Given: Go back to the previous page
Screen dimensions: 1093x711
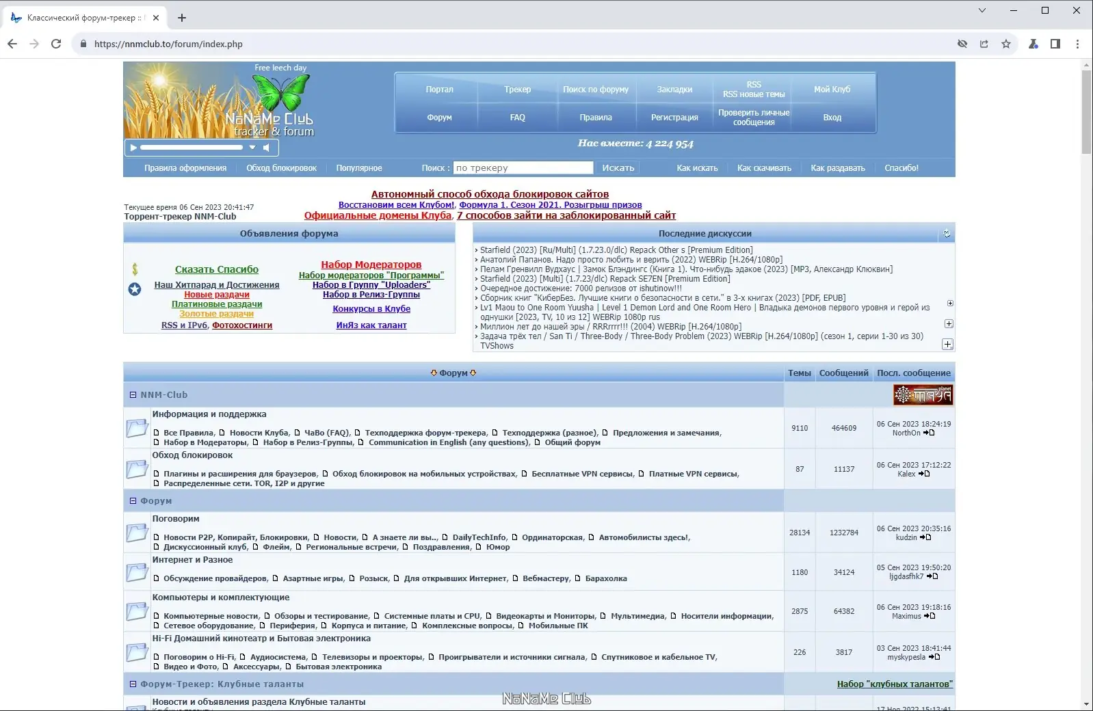Looking at the screenshot, I should [12, 44].
